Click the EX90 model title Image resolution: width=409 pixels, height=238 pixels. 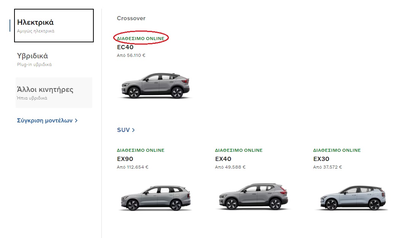(x=125, y=159)
